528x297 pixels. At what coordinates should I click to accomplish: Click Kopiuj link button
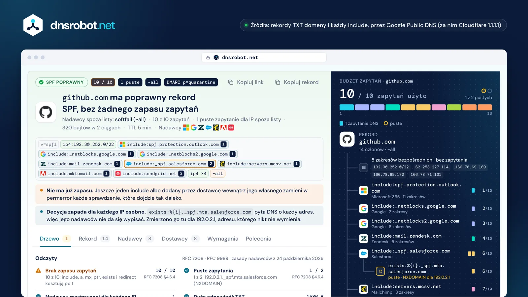point(246,82)
